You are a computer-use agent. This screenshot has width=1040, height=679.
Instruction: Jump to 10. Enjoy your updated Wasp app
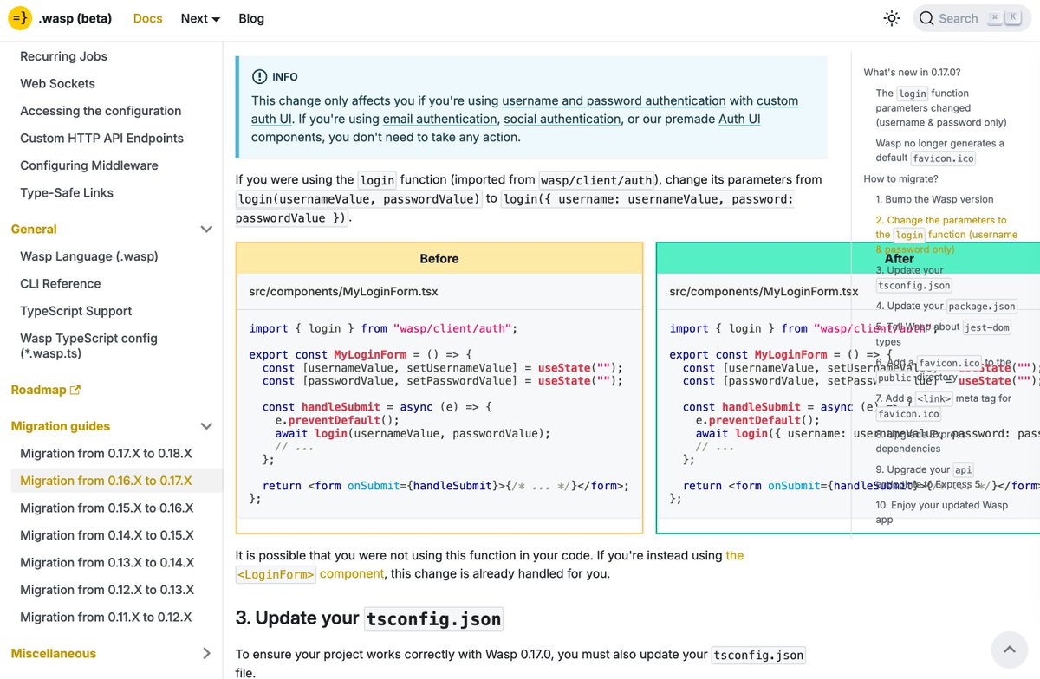[941, 512]
